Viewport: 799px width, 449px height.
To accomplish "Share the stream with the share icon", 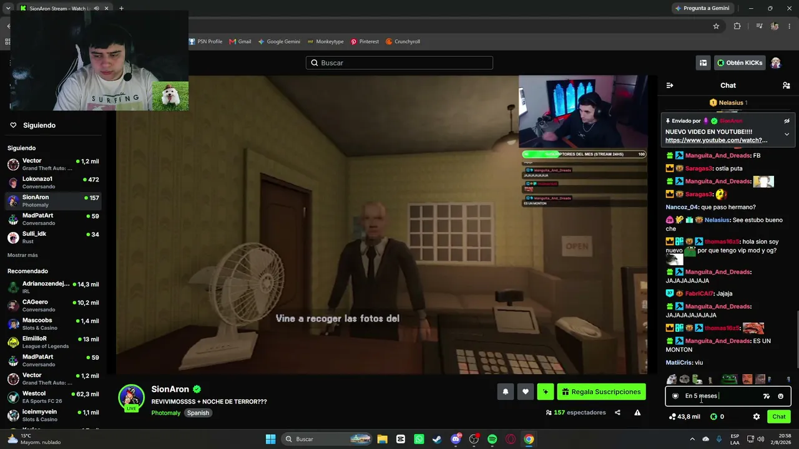I will coord(617,412).
